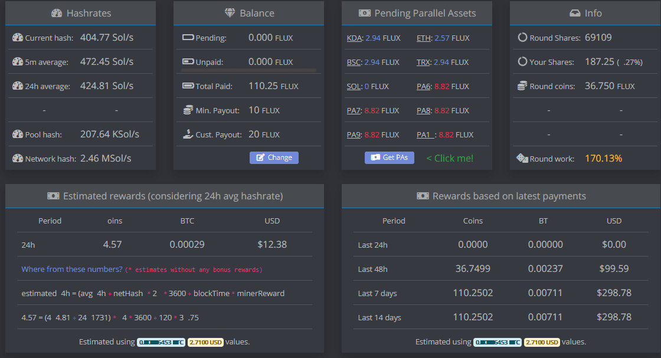Open the ETH parallel asset link
This screenshot has width=661, height=358.
click(423, 38)
